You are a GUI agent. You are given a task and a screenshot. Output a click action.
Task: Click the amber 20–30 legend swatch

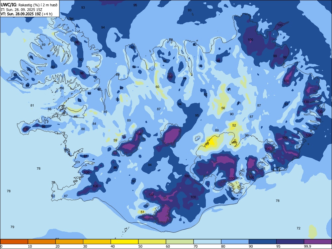pyautogui.click(x=69, y=242)
